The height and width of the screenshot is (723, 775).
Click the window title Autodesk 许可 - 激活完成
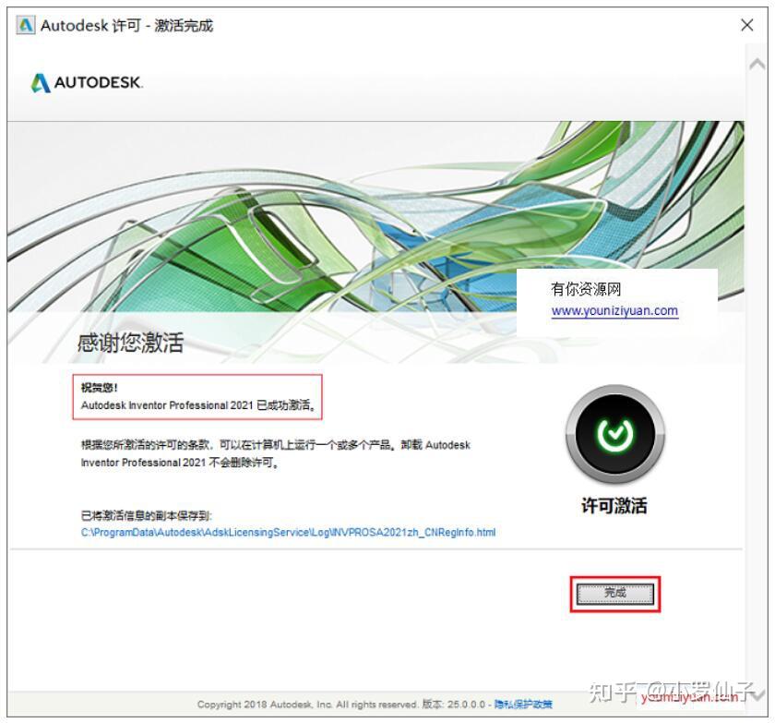(126, 25)
